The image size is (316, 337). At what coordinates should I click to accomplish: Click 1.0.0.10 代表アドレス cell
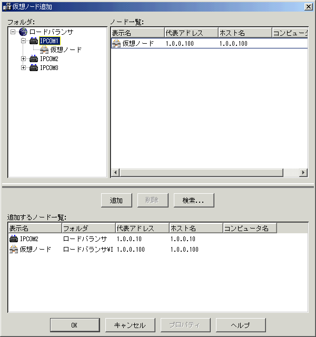coord(129,239)
